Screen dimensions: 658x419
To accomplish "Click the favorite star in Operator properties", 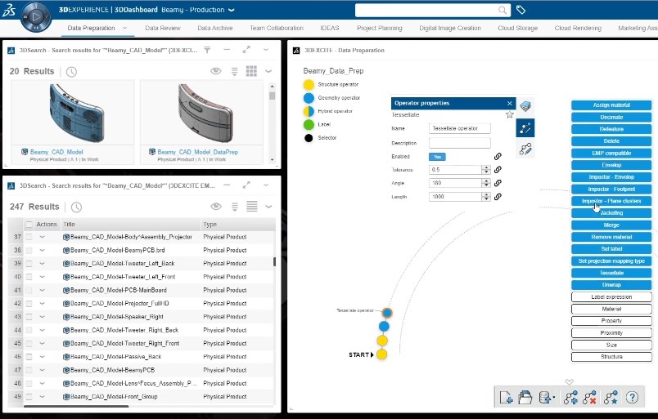I will 509,114.
